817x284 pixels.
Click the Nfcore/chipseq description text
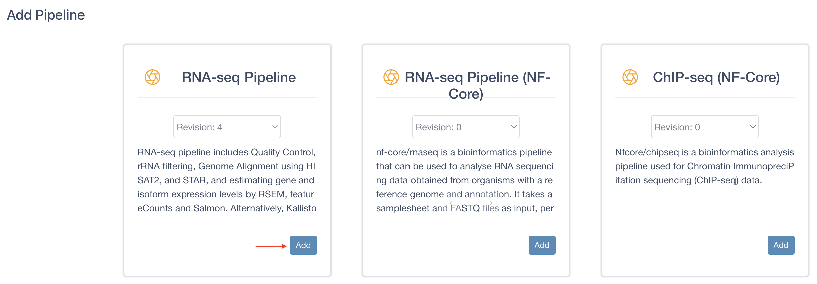(704, 166)
